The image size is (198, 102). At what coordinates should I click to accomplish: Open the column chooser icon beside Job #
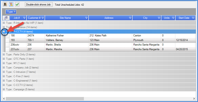pyautogui.click(x=6, y=18)
